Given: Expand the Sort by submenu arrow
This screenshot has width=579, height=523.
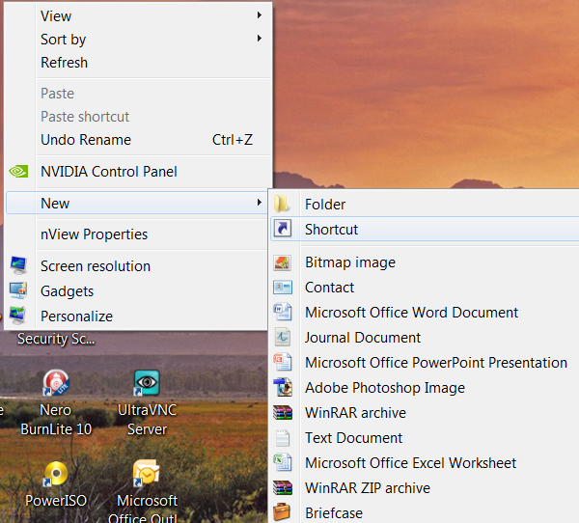Looking at the screenshot, I should tap(260, 39).
